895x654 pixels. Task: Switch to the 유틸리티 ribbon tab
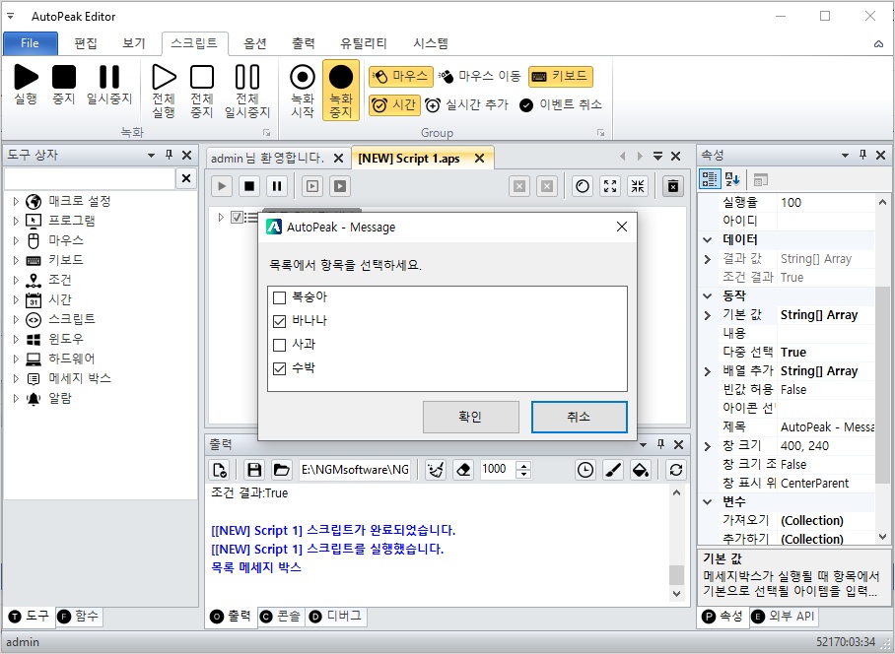[x=364, y=43]
